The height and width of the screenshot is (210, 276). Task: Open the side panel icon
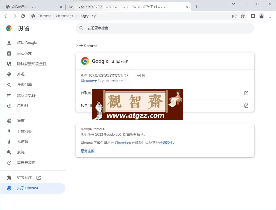[x=253, y=16]
